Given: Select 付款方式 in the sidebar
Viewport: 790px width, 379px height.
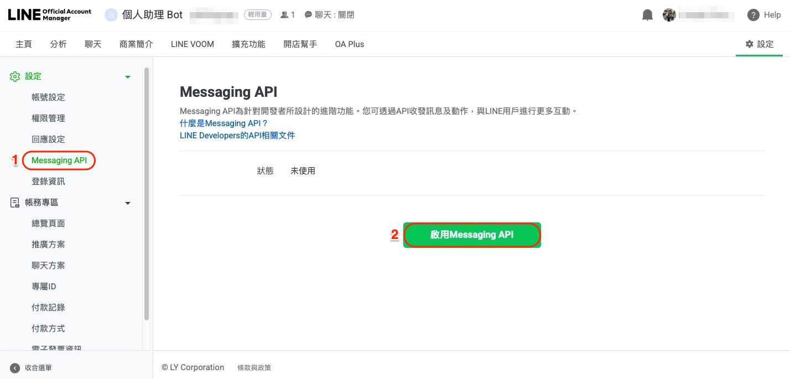Looking at the screenshot, I should pos(48,329).
